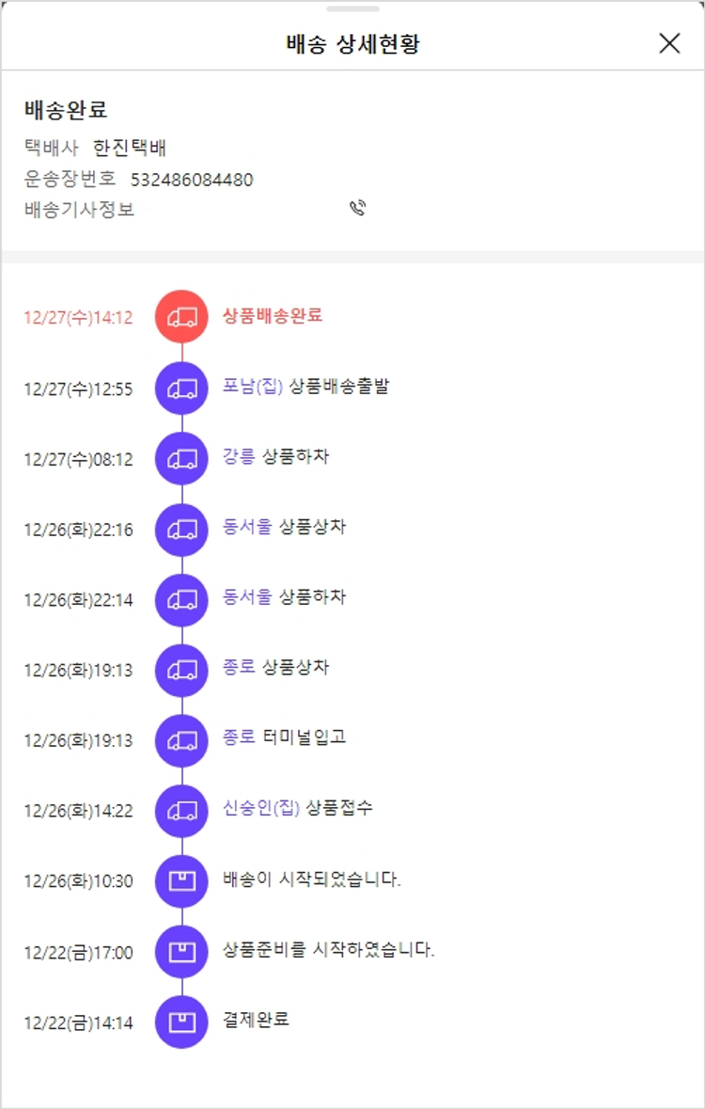Open the 포남(집) location link
This screenshot has height=1109, width=705.
(x=253, y=387)
